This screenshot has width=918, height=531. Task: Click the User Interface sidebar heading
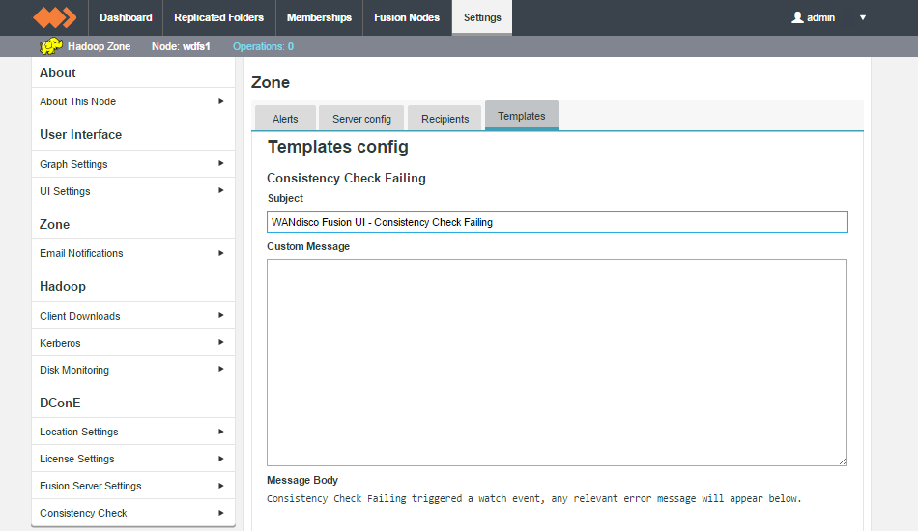tap(81, 134)
